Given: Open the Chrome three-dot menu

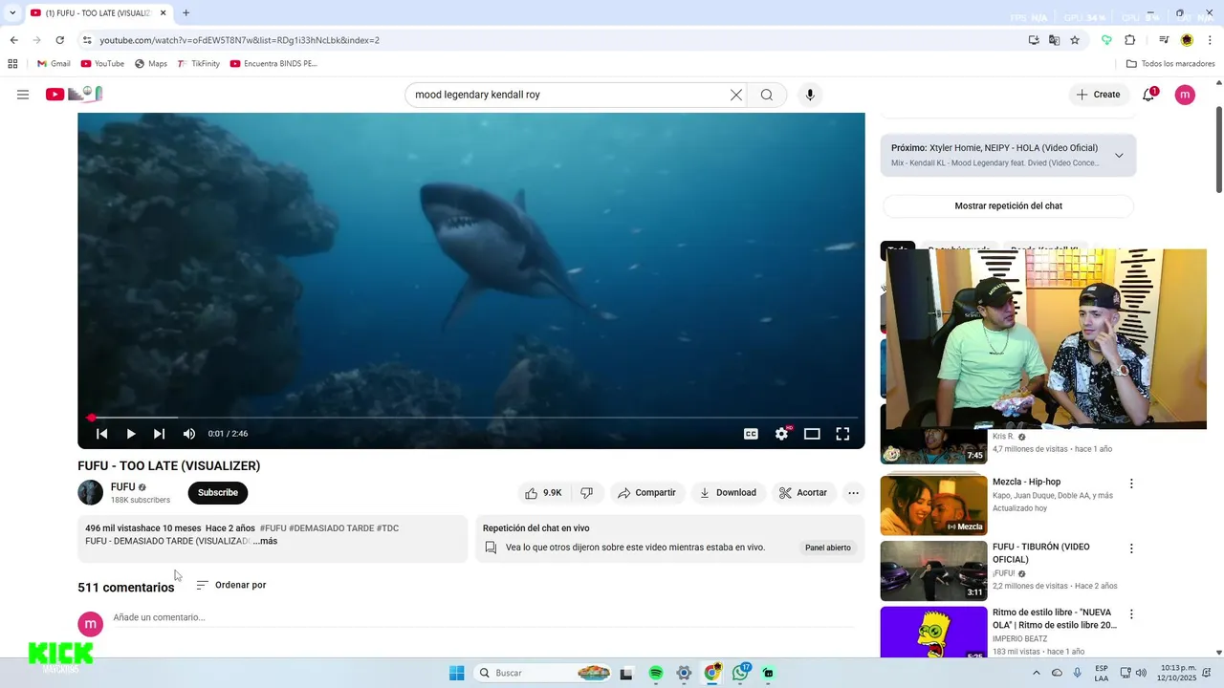Looking at the screenshot, I should coord(1210,40).
